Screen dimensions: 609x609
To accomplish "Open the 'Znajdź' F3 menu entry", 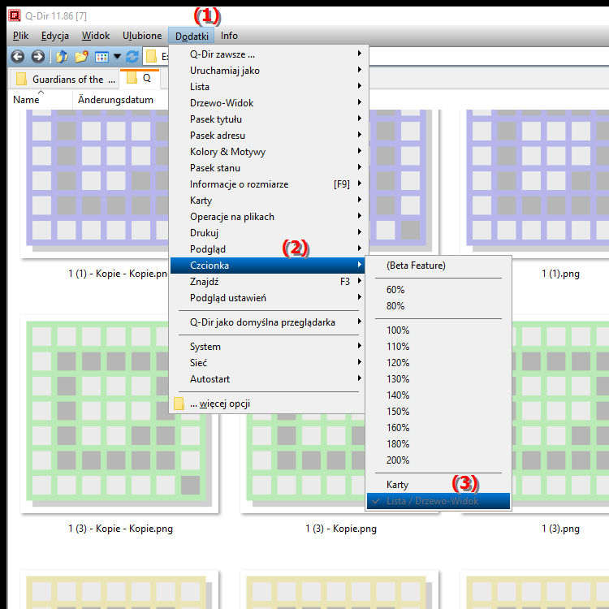I will [269, 282].
